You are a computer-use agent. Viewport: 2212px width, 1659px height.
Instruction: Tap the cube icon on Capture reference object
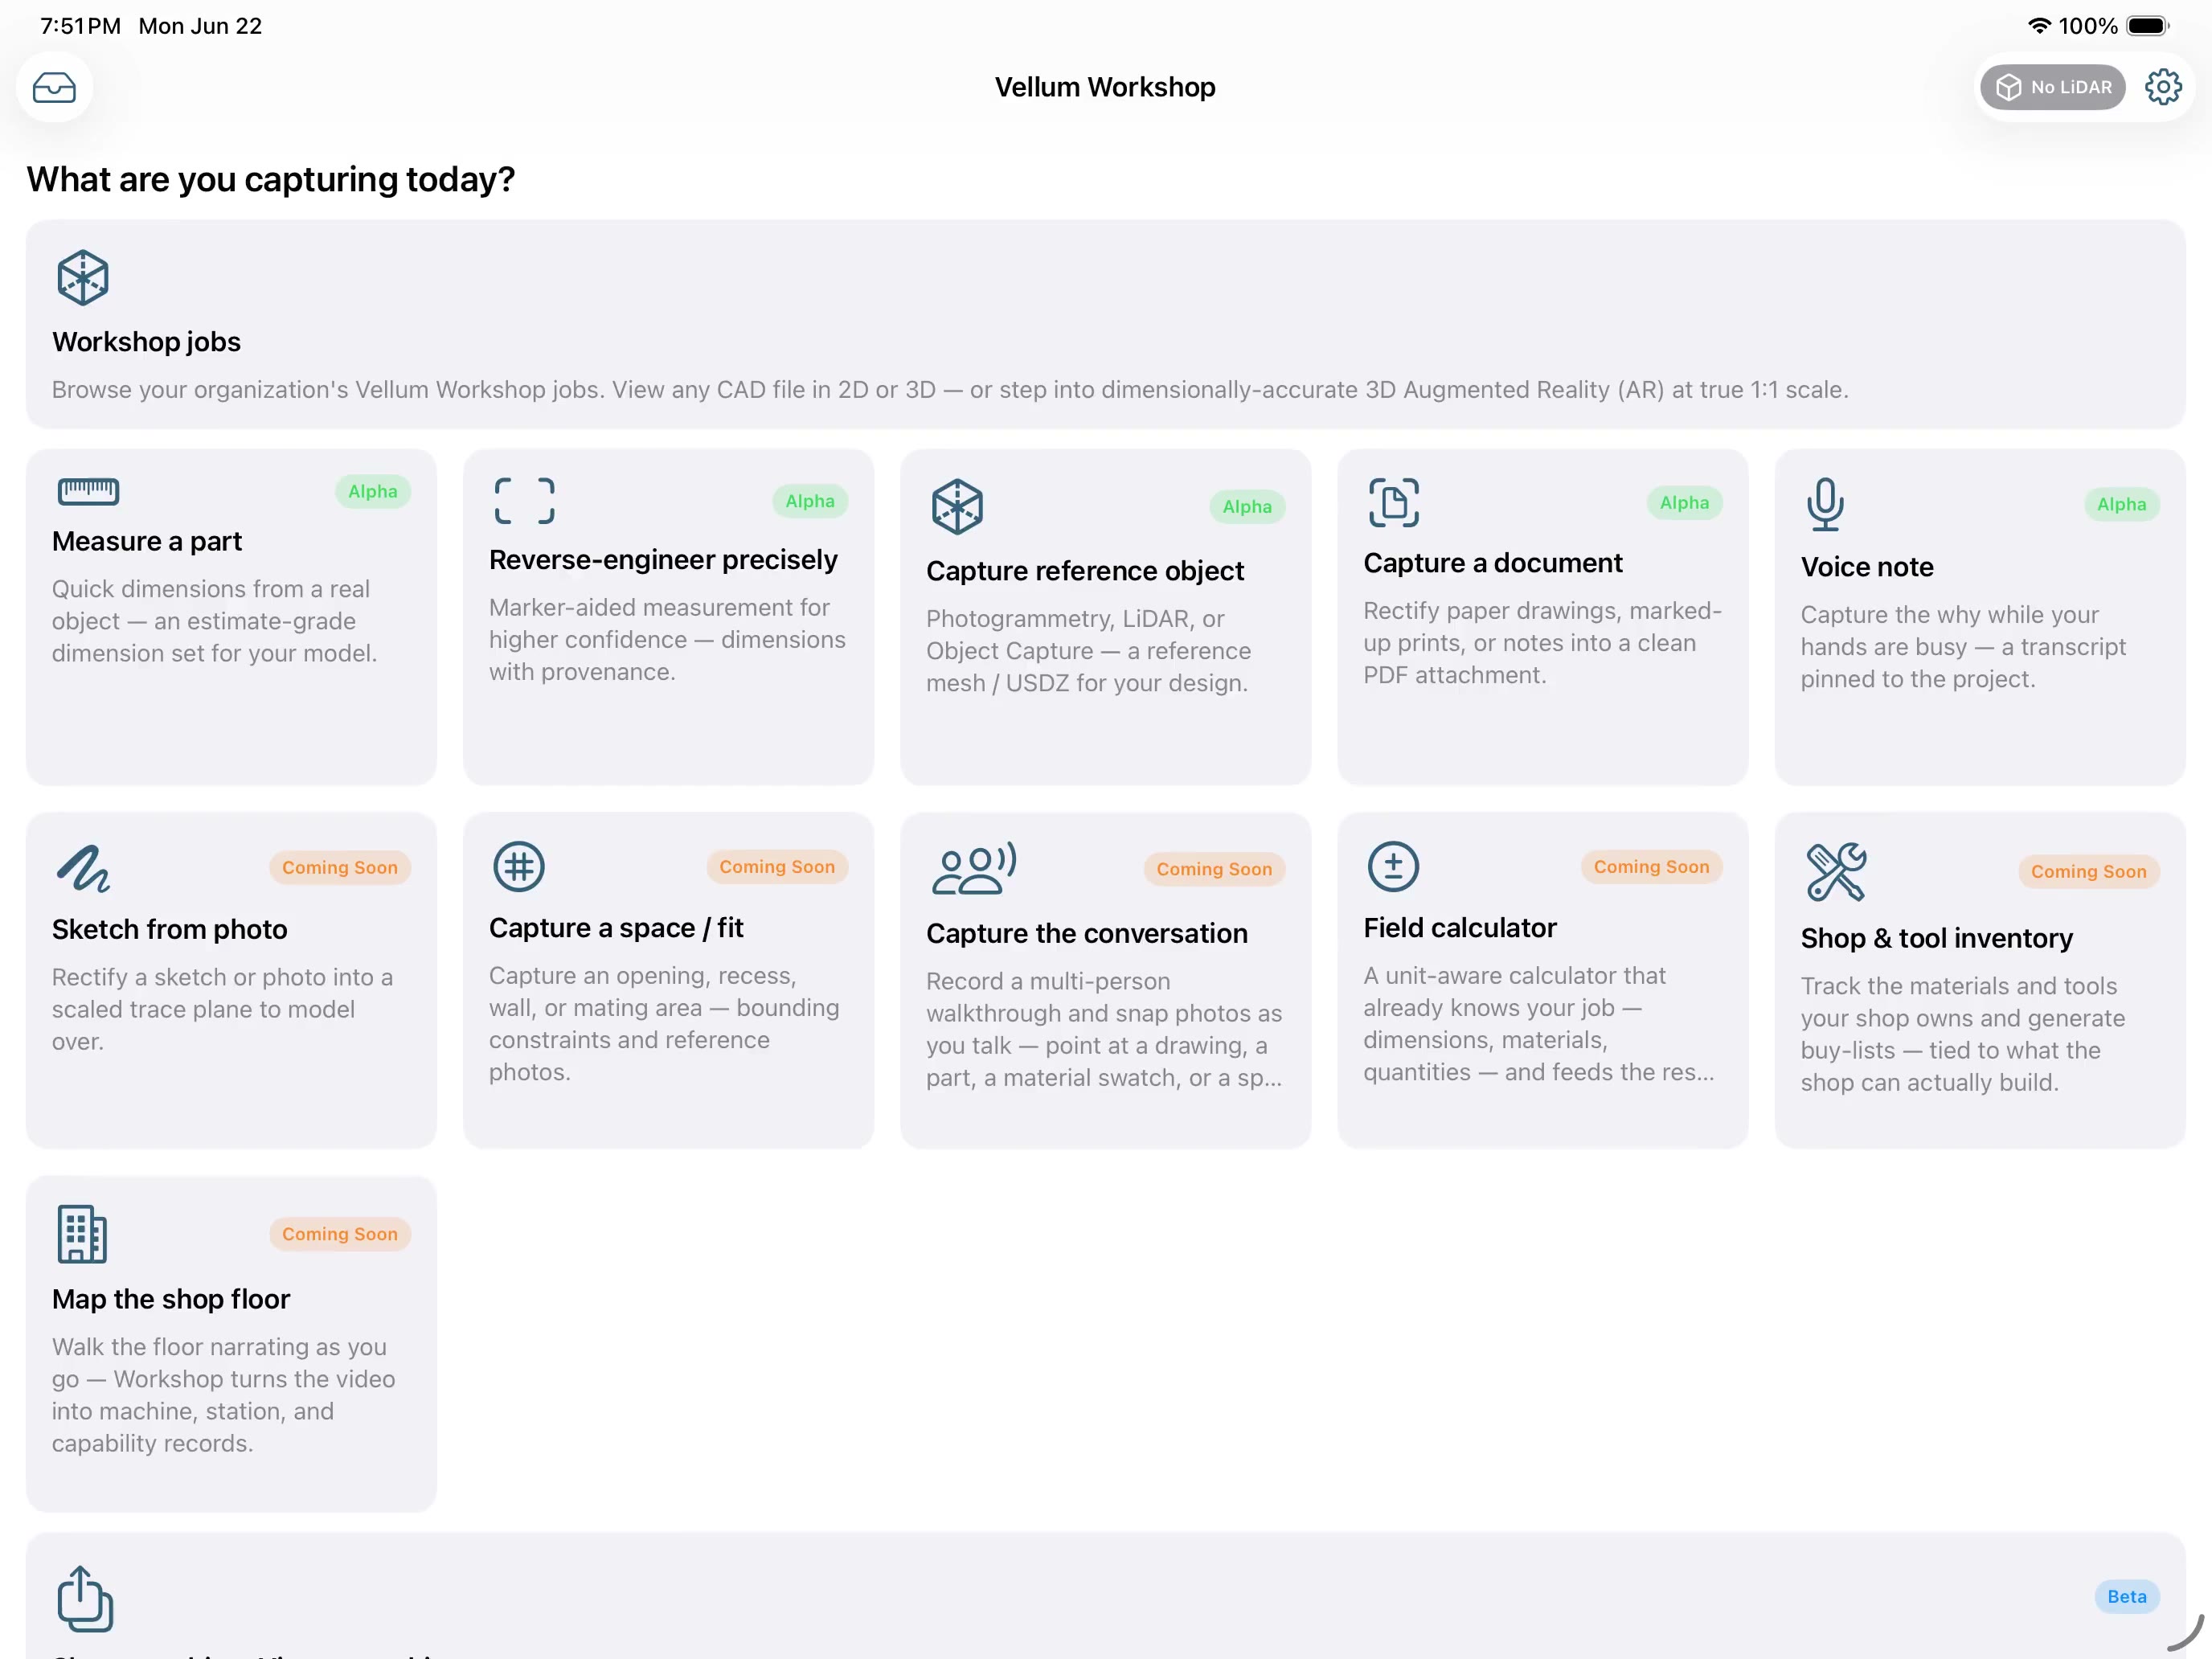pyautogui.click(x=958, y=506)
